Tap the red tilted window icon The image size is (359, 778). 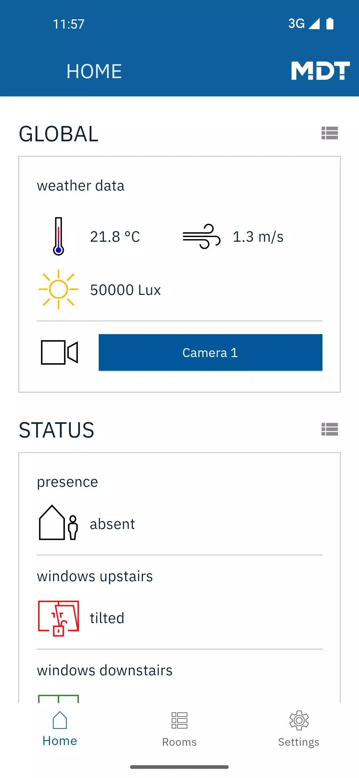coord(59,618)
